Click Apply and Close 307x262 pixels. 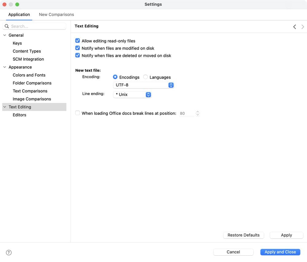(x=280, y=252)
